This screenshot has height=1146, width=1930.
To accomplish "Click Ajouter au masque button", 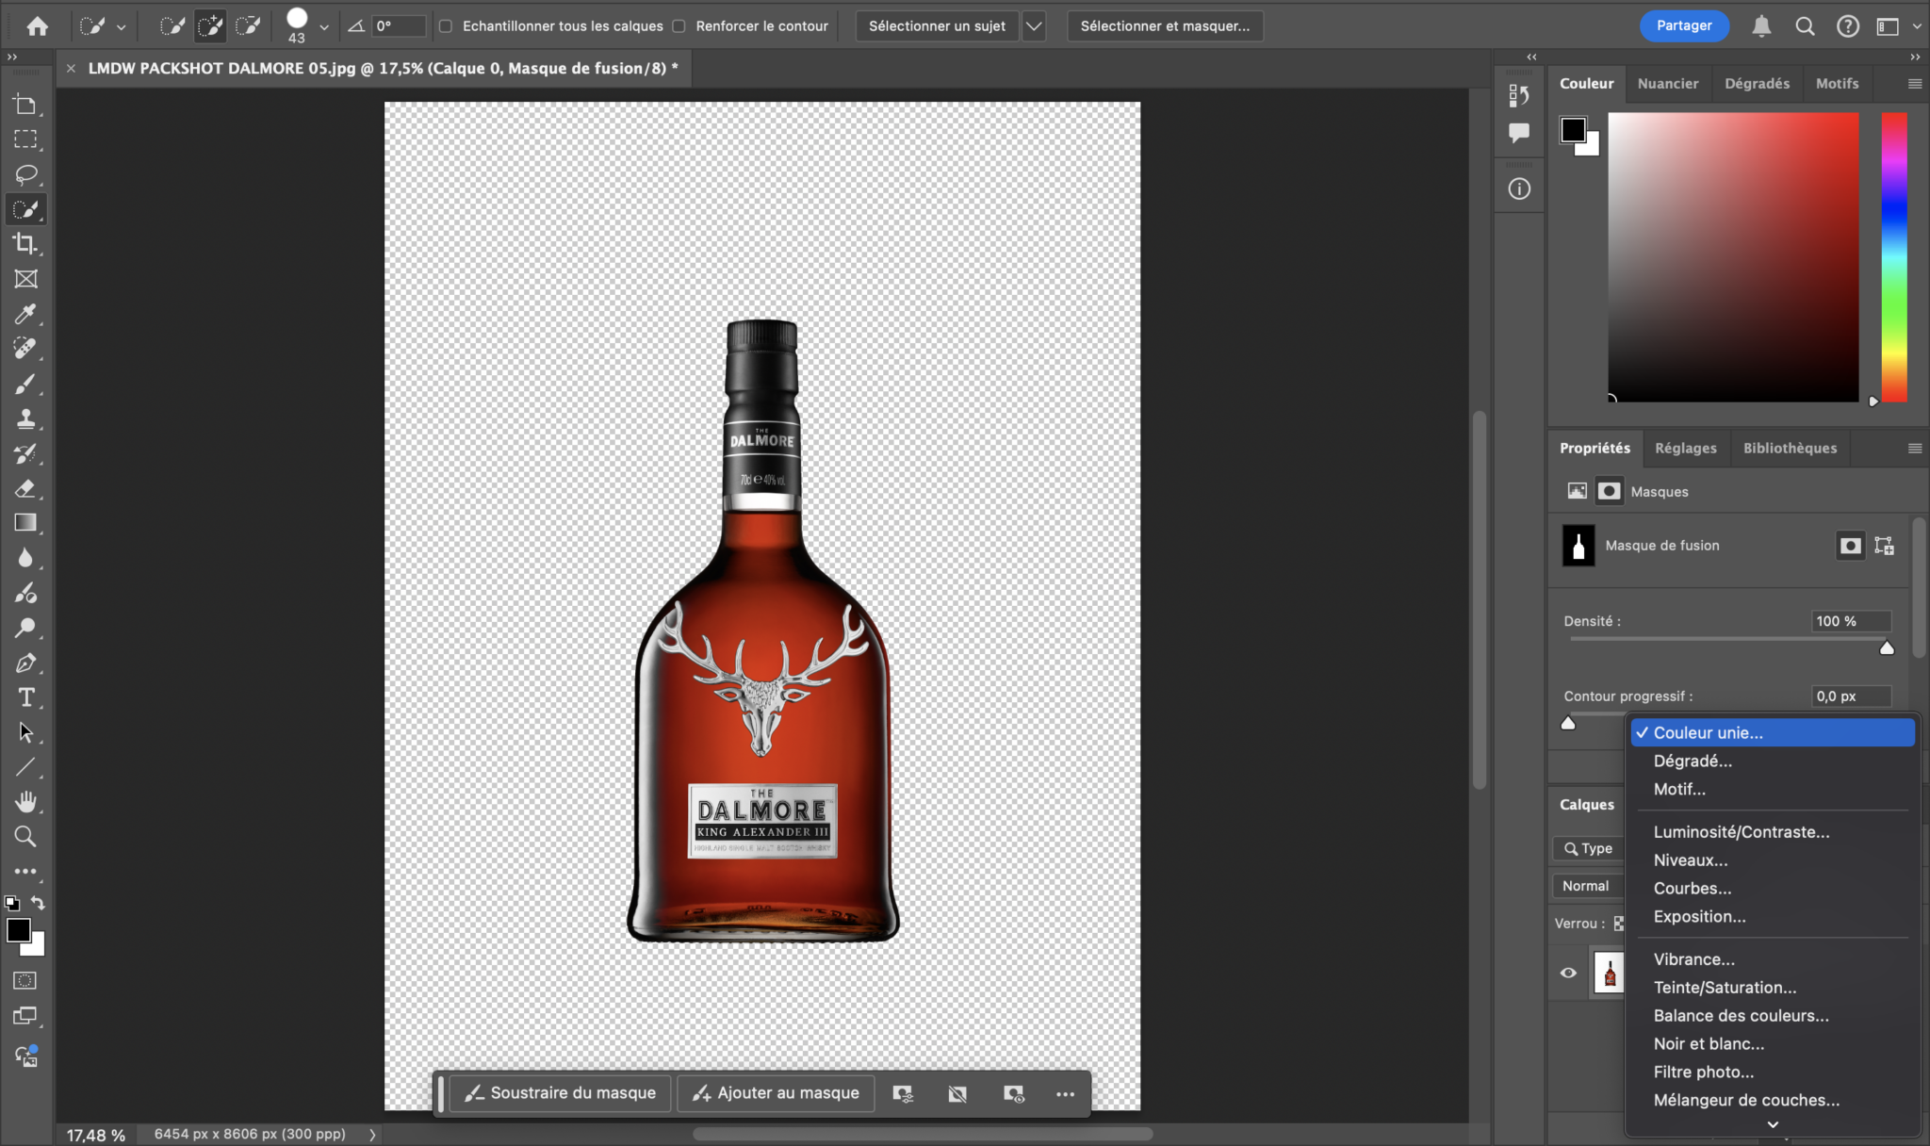I will [776, 1093].
